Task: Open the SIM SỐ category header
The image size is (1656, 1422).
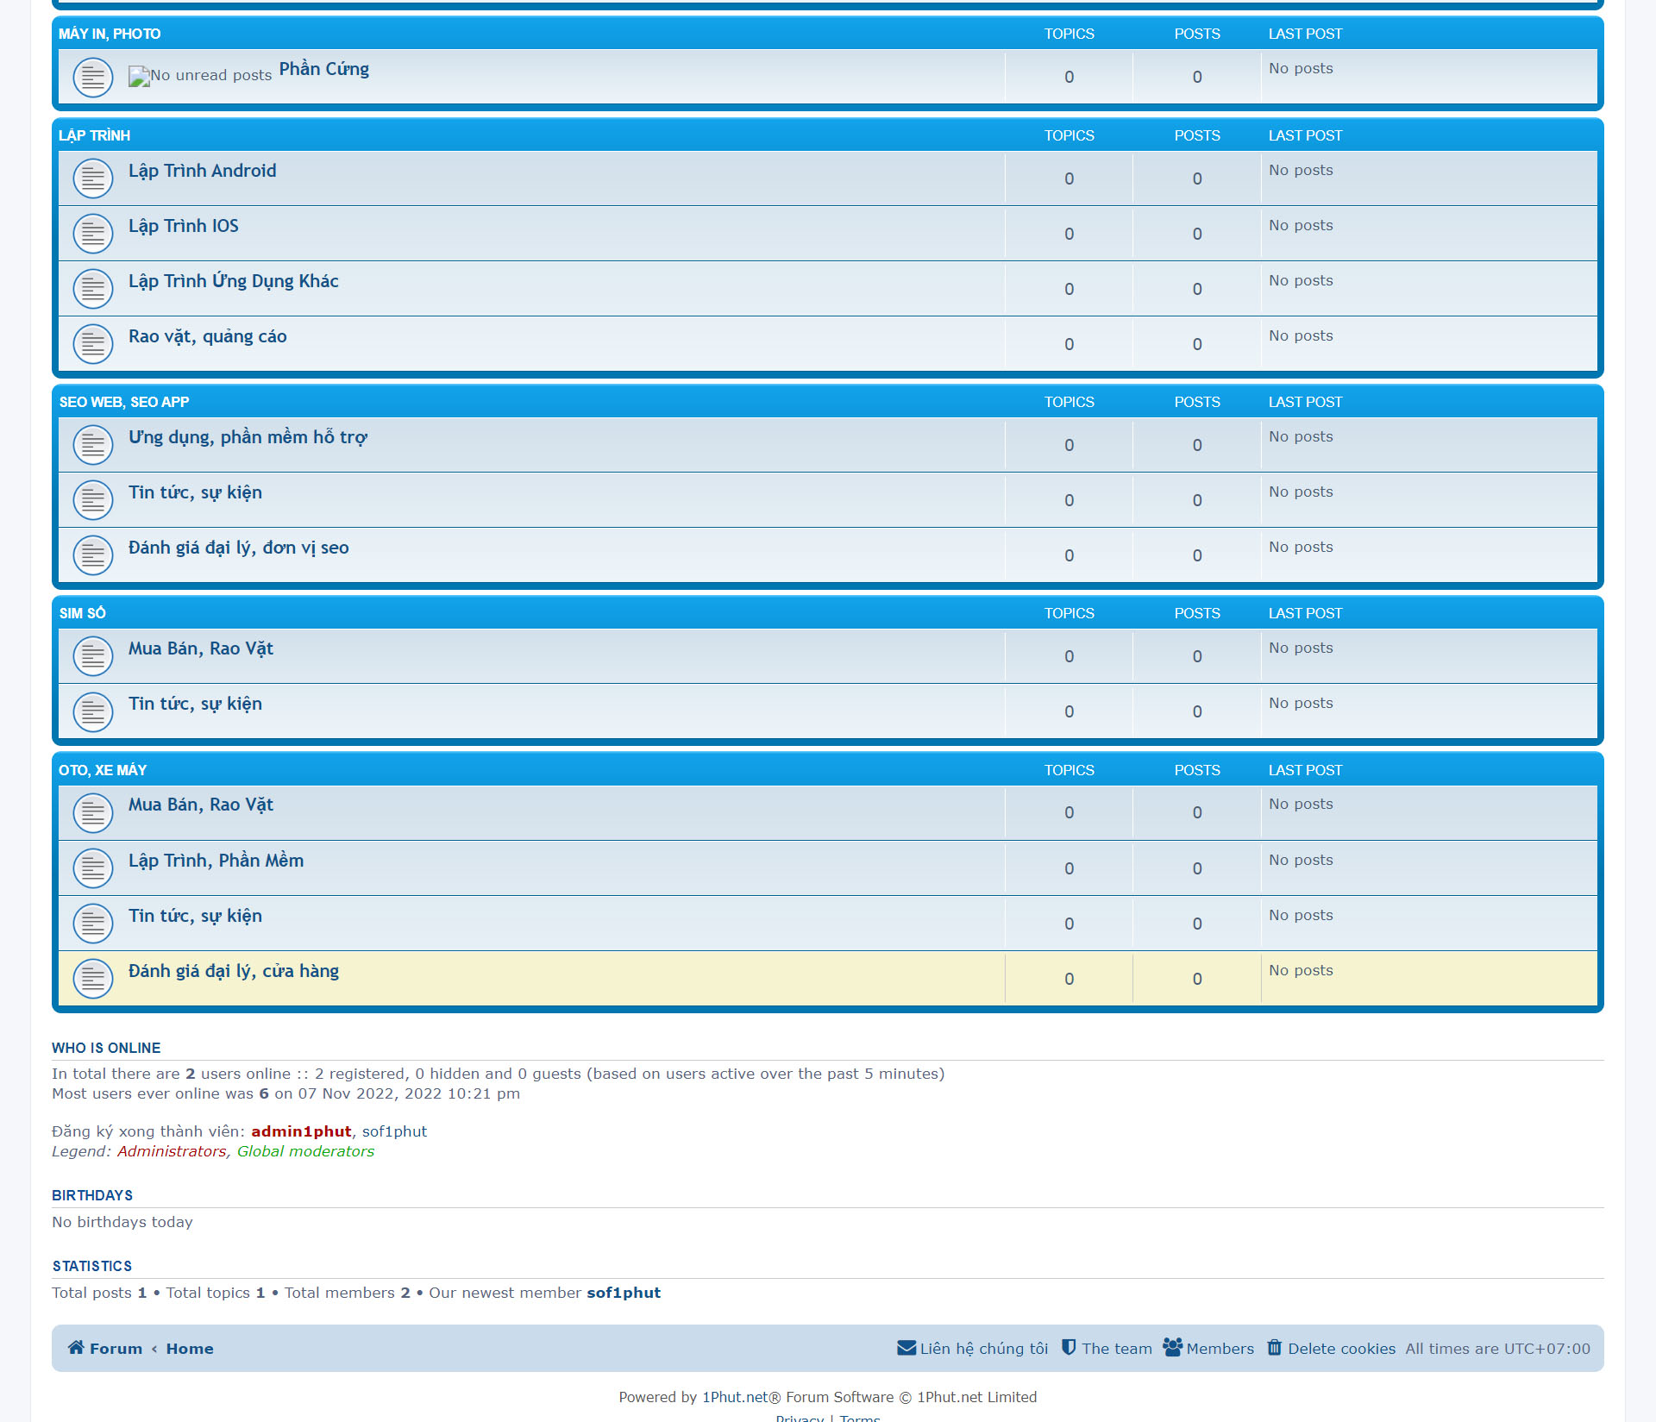Action: click(82, 613)
